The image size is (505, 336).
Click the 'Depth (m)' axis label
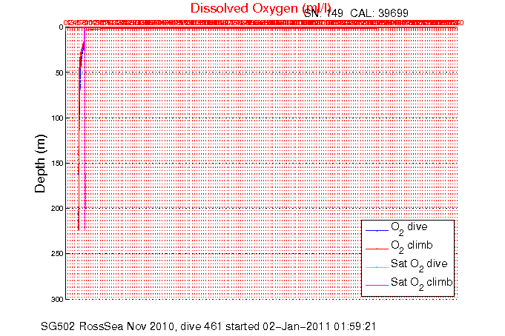(x=40, y=164)
